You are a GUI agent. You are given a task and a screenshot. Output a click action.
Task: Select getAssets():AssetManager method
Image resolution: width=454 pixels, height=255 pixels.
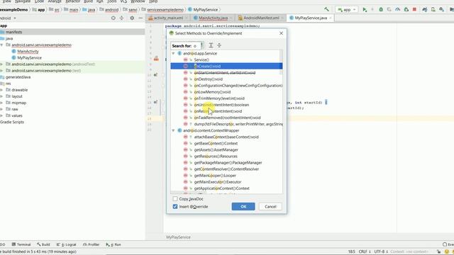[216, 149]
